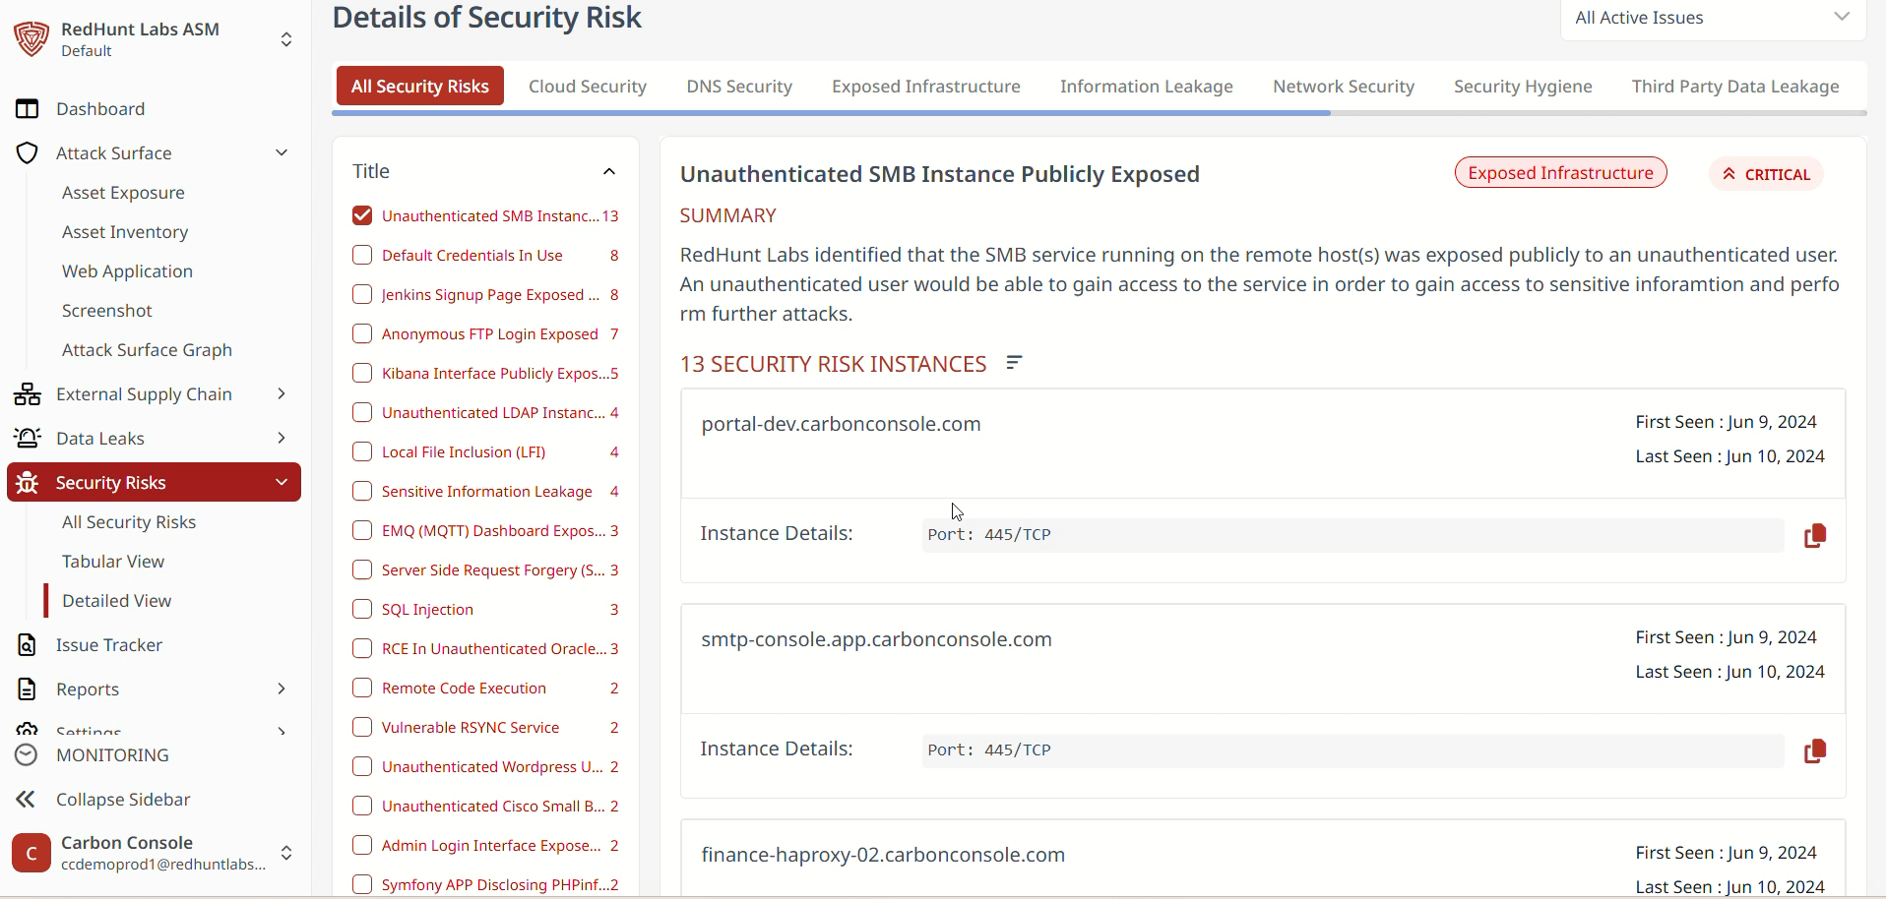Screen dimensions: 1886x899
Task: Expand the Reports chevron
Action: pos(282,689)
